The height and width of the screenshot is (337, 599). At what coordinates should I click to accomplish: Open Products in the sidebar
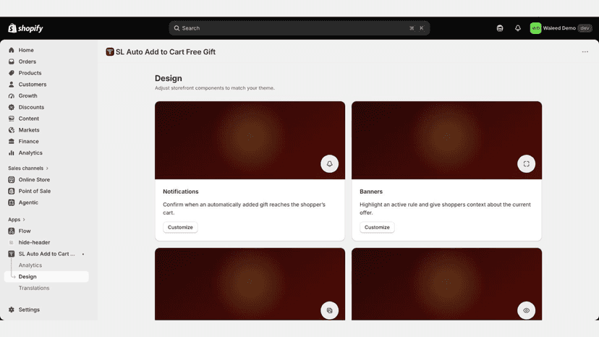click(x=30, y=73)
